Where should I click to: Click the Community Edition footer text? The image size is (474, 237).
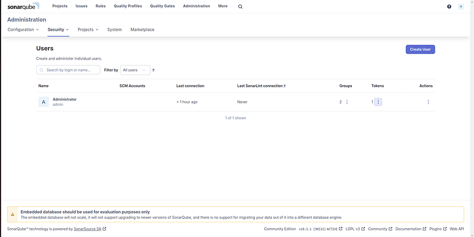click(280, 229)
